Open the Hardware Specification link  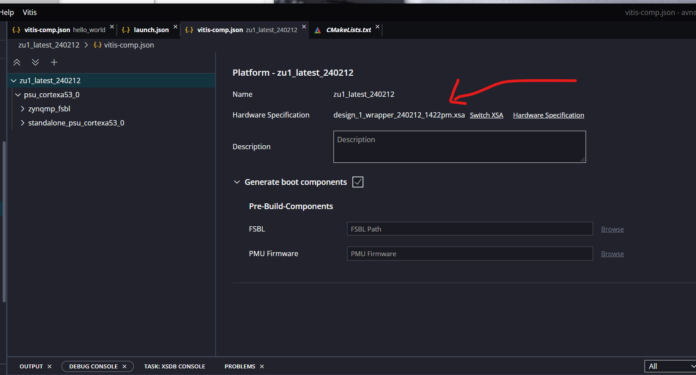[549, 115]
